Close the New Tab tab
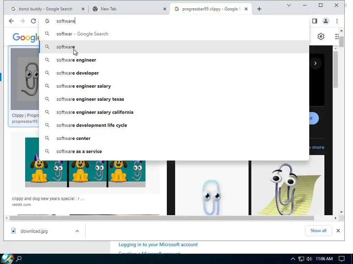The height and width of the screenshot is (264, 353). click(165, 9)
